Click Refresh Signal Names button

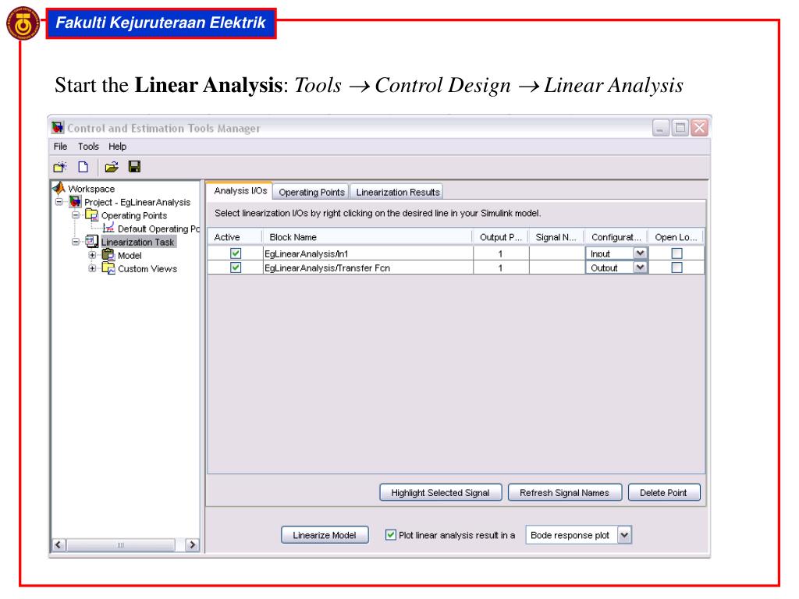[564, 493]
